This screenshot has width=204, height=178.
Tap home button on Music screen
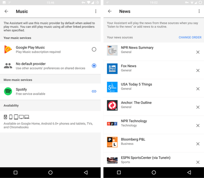[50, 173]
